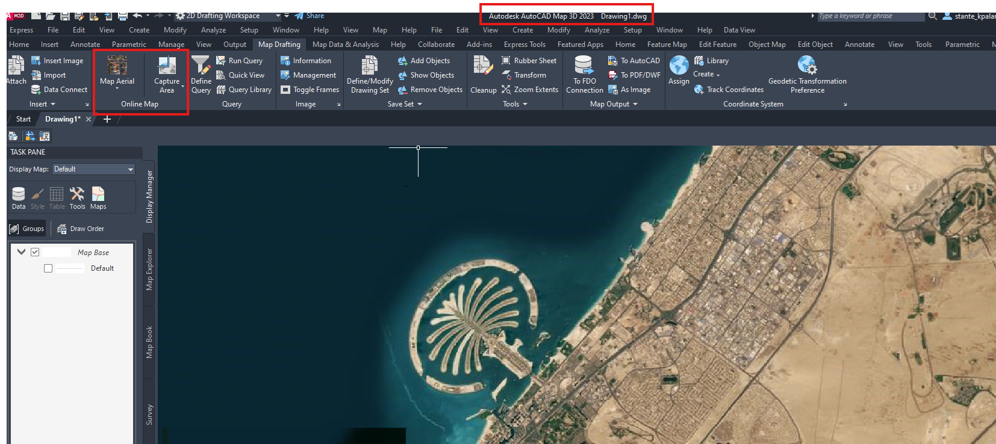
Task: Click Insert Image tool
Action: (57, 61)
